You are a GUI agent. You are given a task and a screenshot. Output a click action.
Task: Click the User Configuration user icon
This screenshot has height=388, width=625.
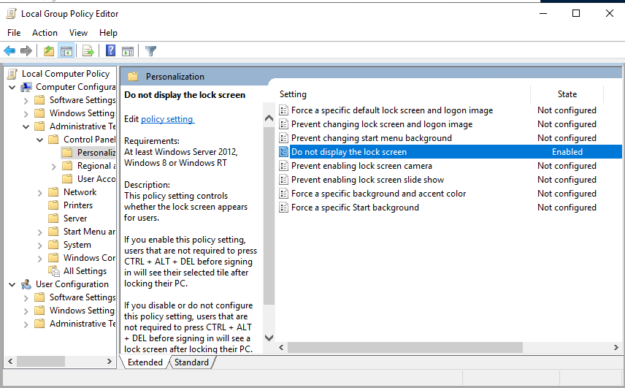[x=26, y=284]
